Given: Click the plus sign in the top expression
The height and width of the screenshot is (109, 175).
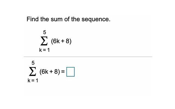Looking at the screenshot, I should pos(63,41).
